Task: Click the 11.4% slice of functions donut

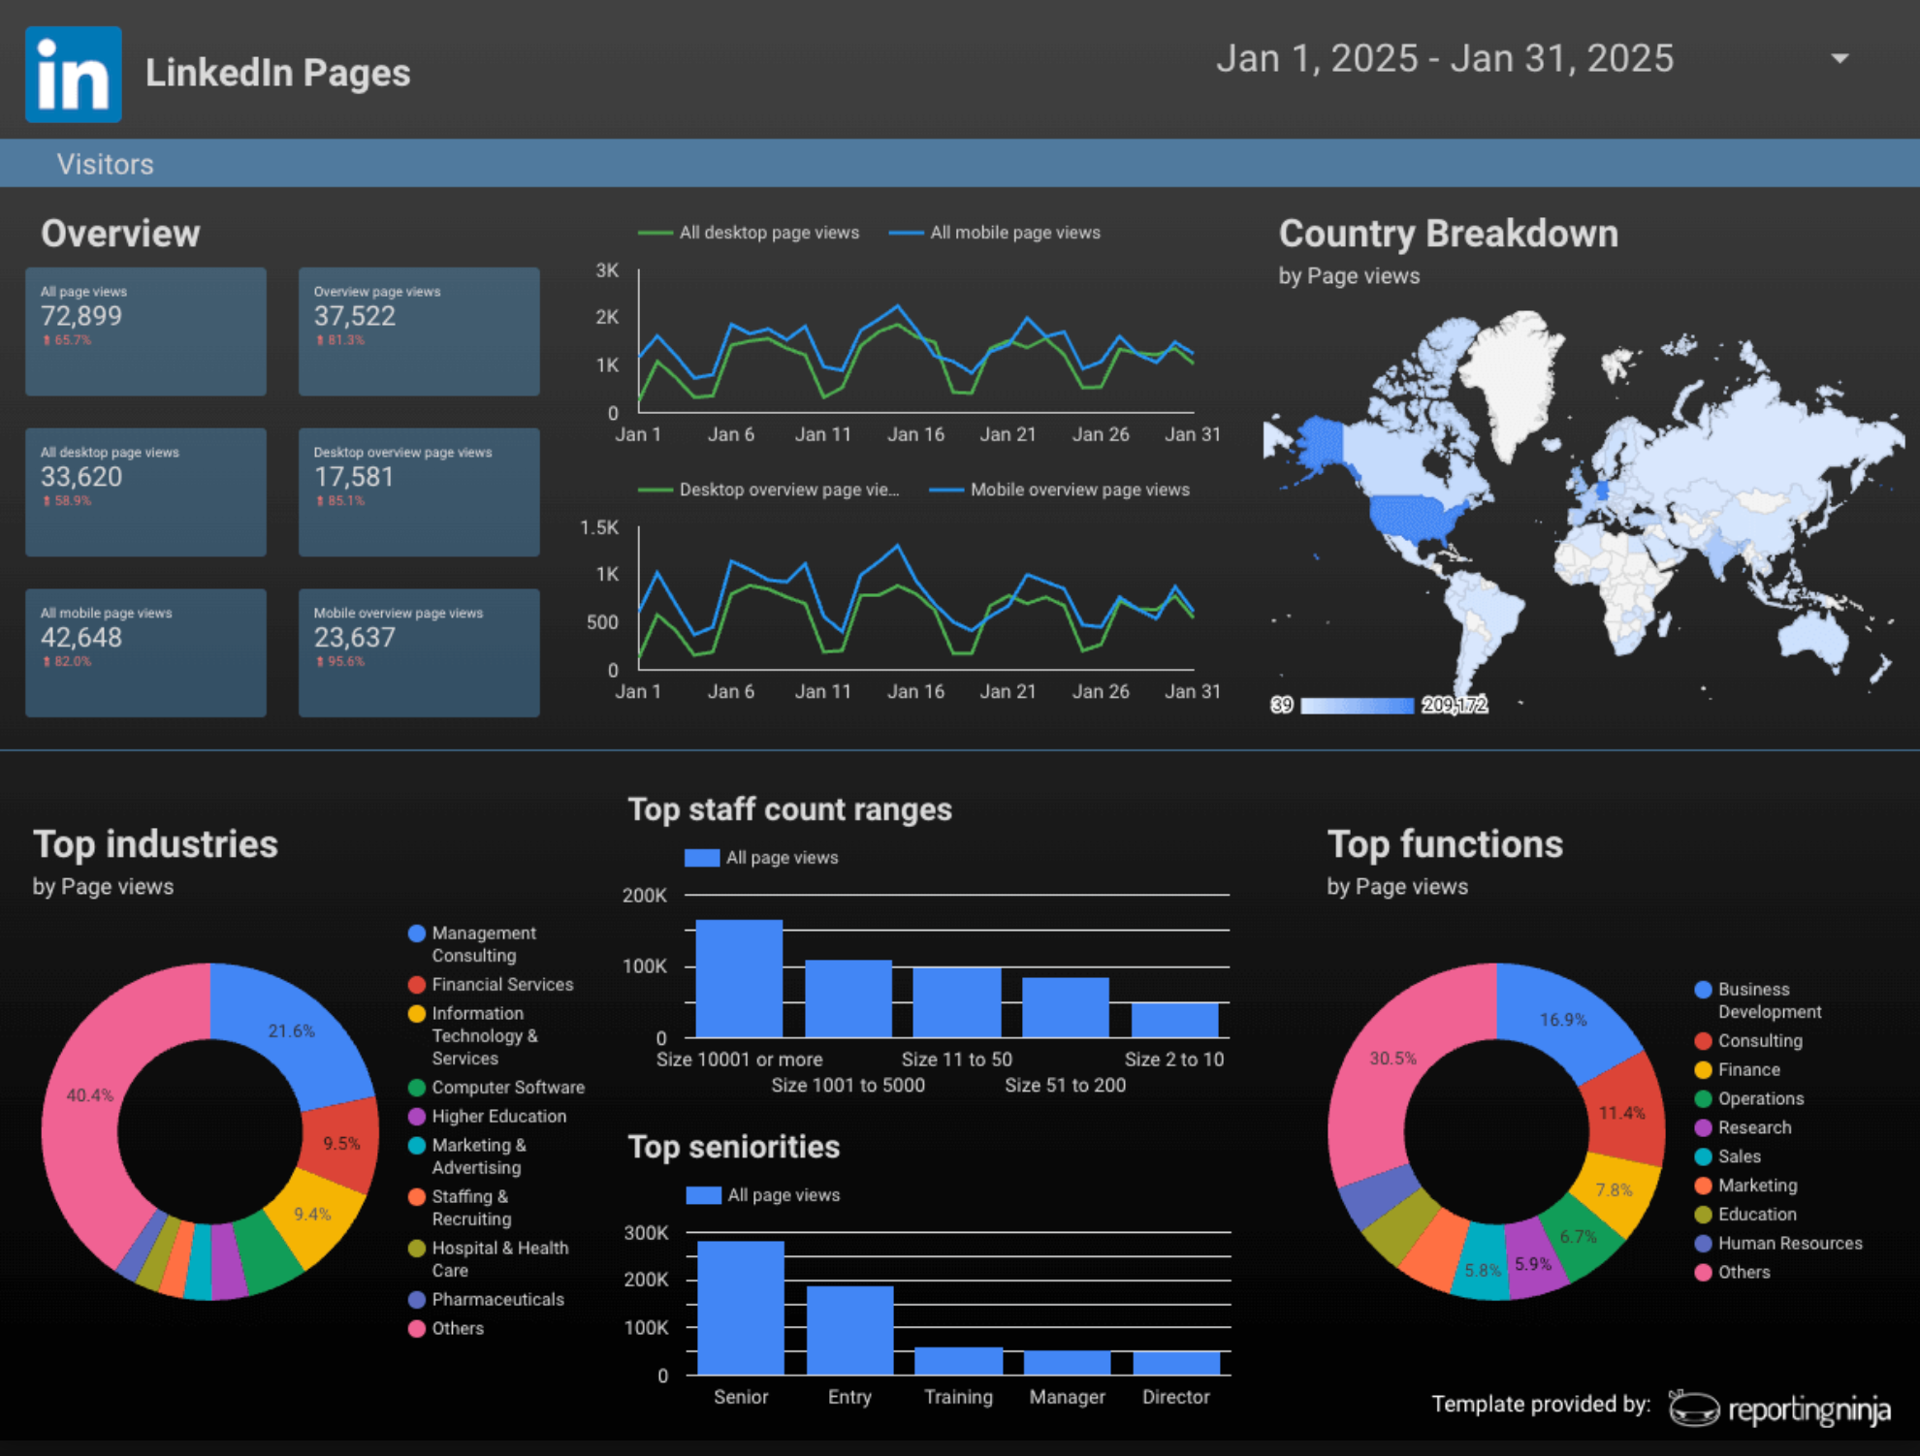Action: point(1624,1113)
